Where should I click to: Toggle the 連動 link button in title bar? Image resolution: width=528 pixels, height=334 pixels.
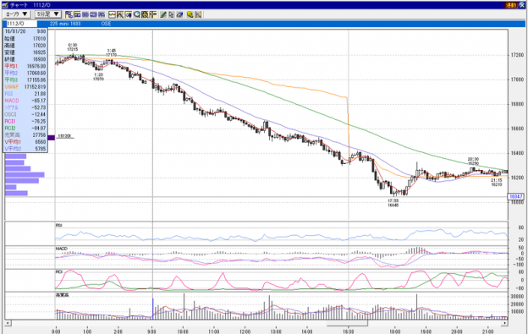coord(510,5)
